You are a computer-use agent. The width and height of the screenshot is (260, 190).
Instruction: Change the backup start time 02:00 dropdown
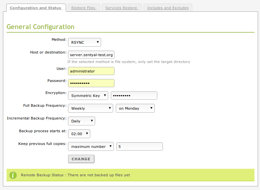pos(79,134)
